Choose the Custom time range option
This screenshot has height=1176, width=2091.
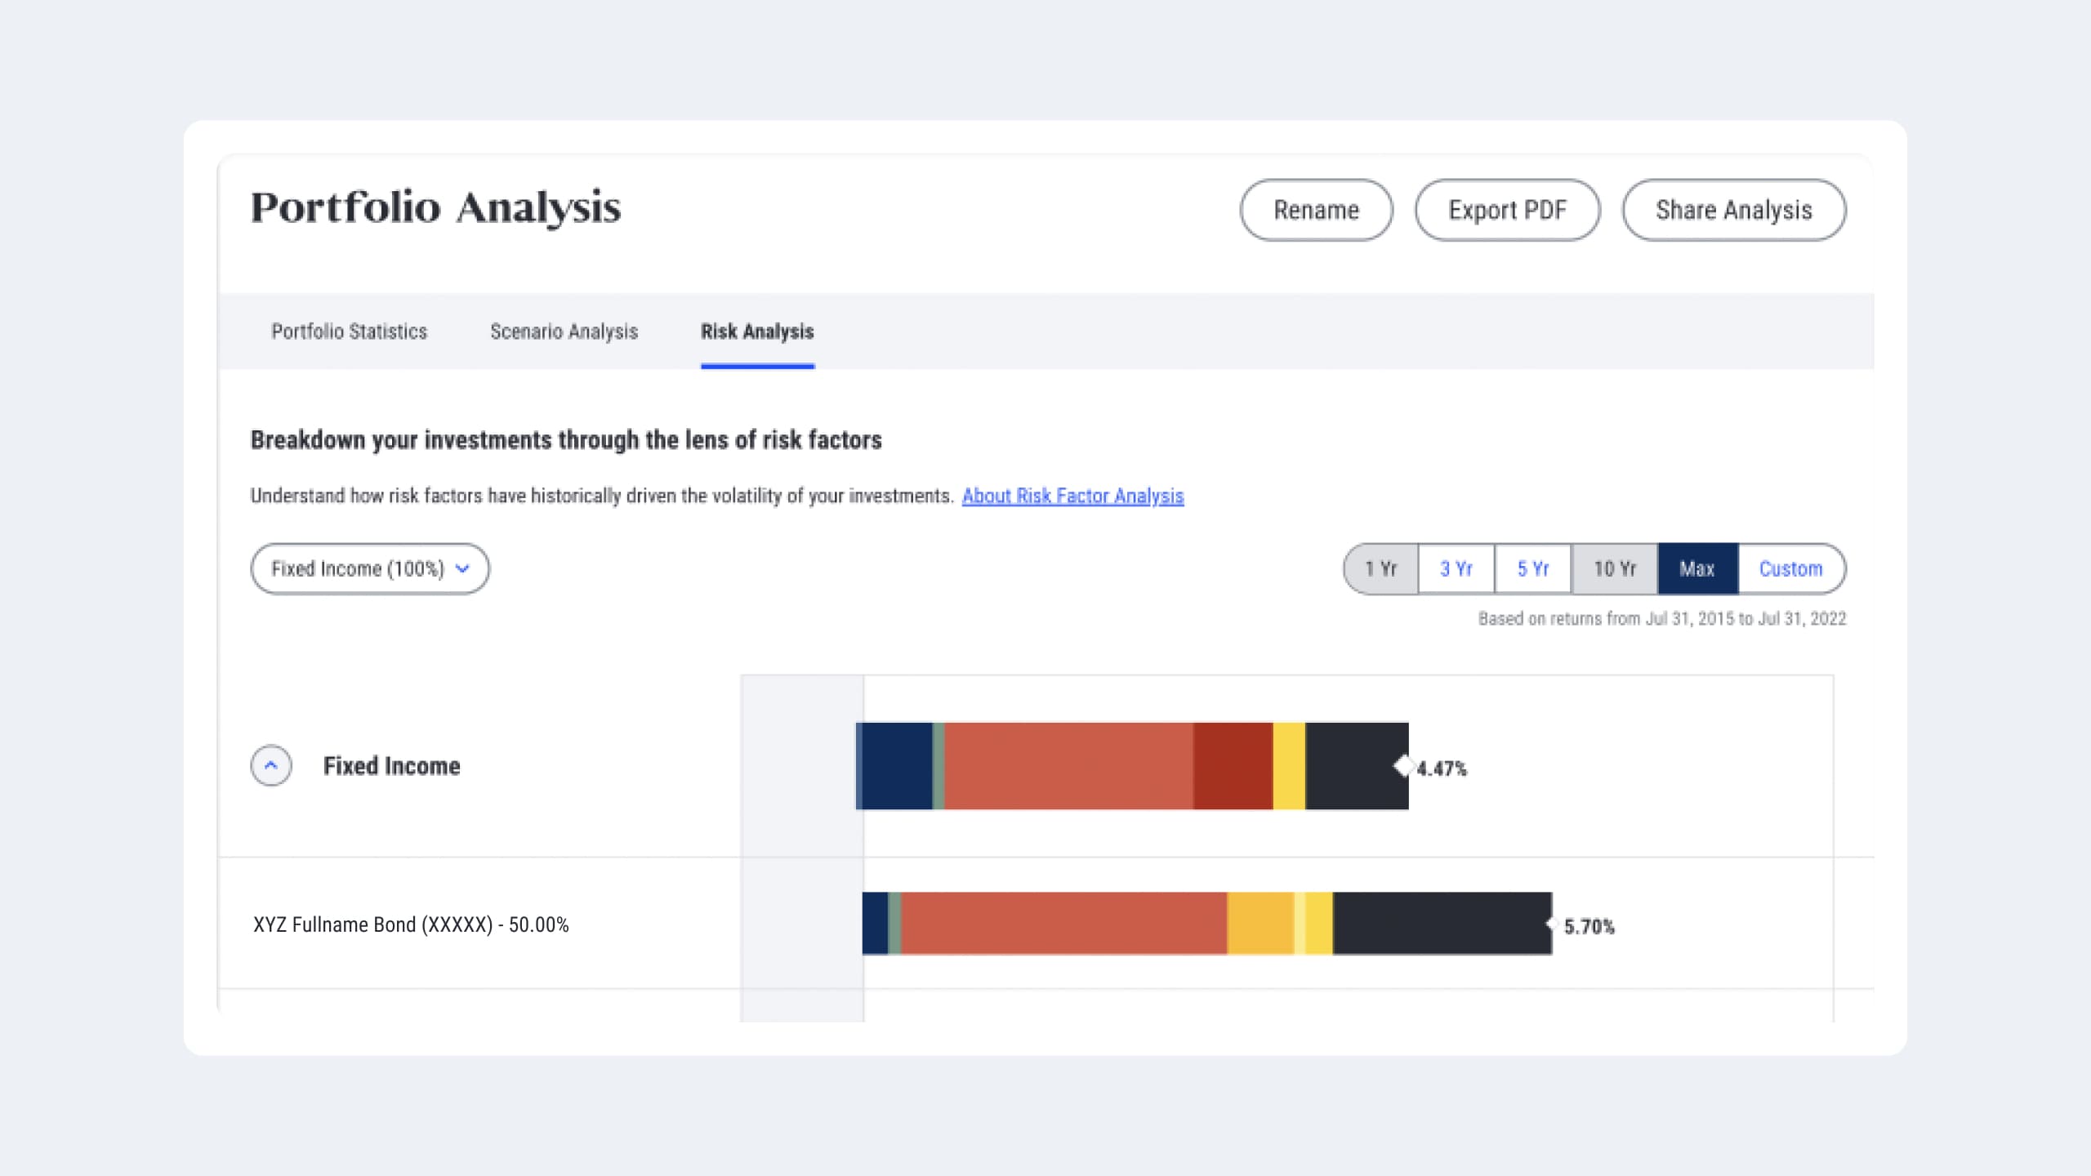1791,568
